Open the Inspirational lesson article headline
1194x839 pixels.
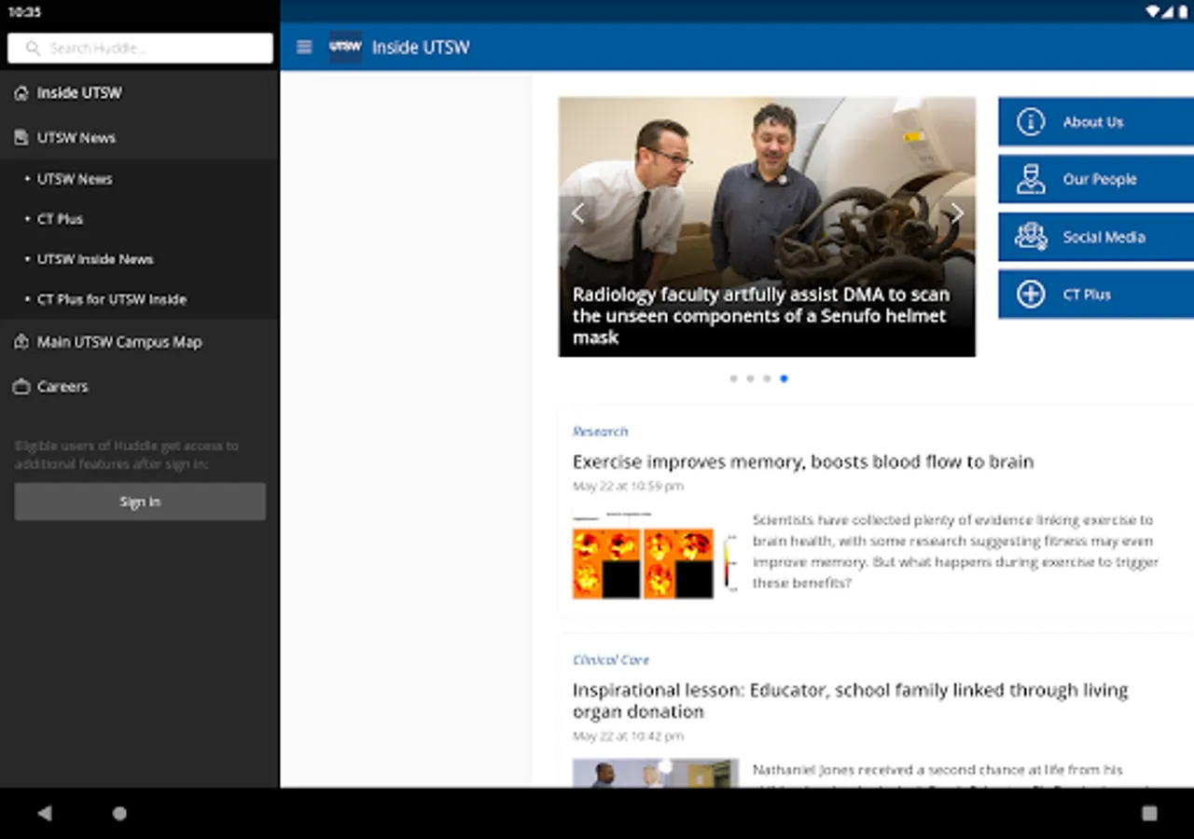(x=851, y=701)
